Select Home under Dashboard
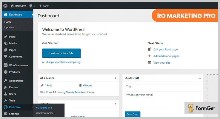Viewport: 220px width, 119px height. coord(8,22)
